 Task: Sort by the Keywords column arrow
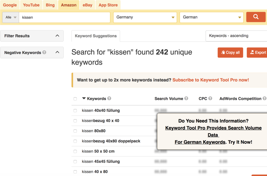pos(84,99)
